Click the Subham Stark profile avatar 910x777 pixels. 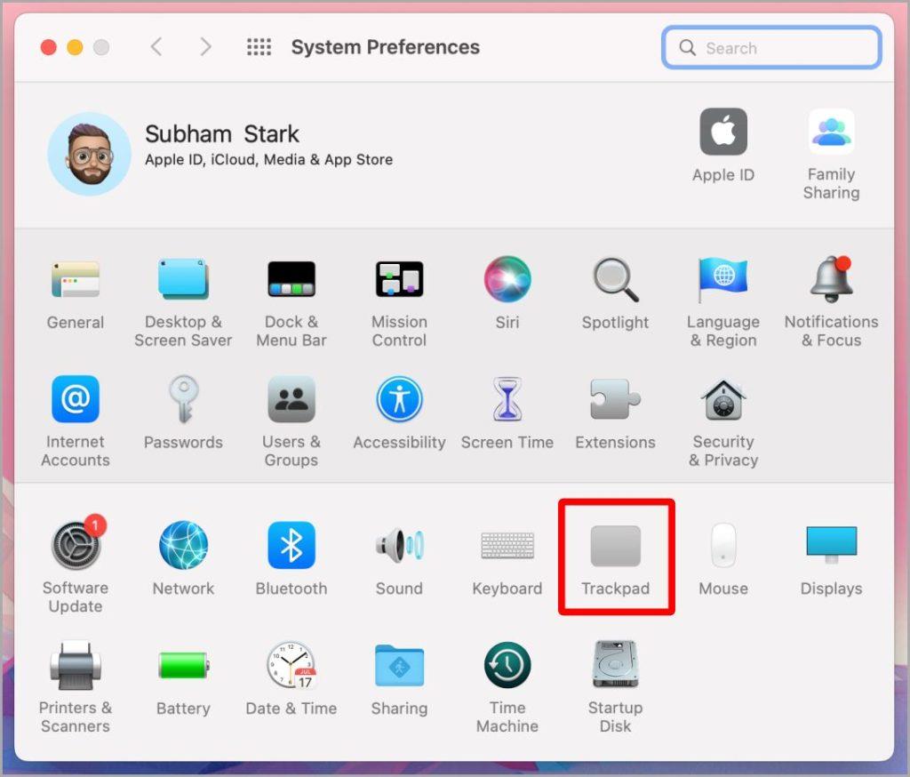(90, 154)
